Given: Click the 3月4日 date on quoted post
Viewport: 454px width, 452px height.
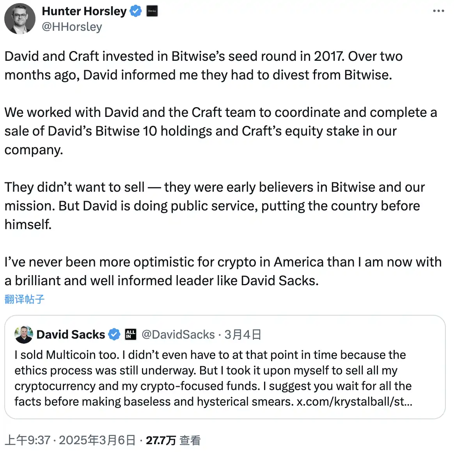Looking at the screenshot, I should pos(242,334).
